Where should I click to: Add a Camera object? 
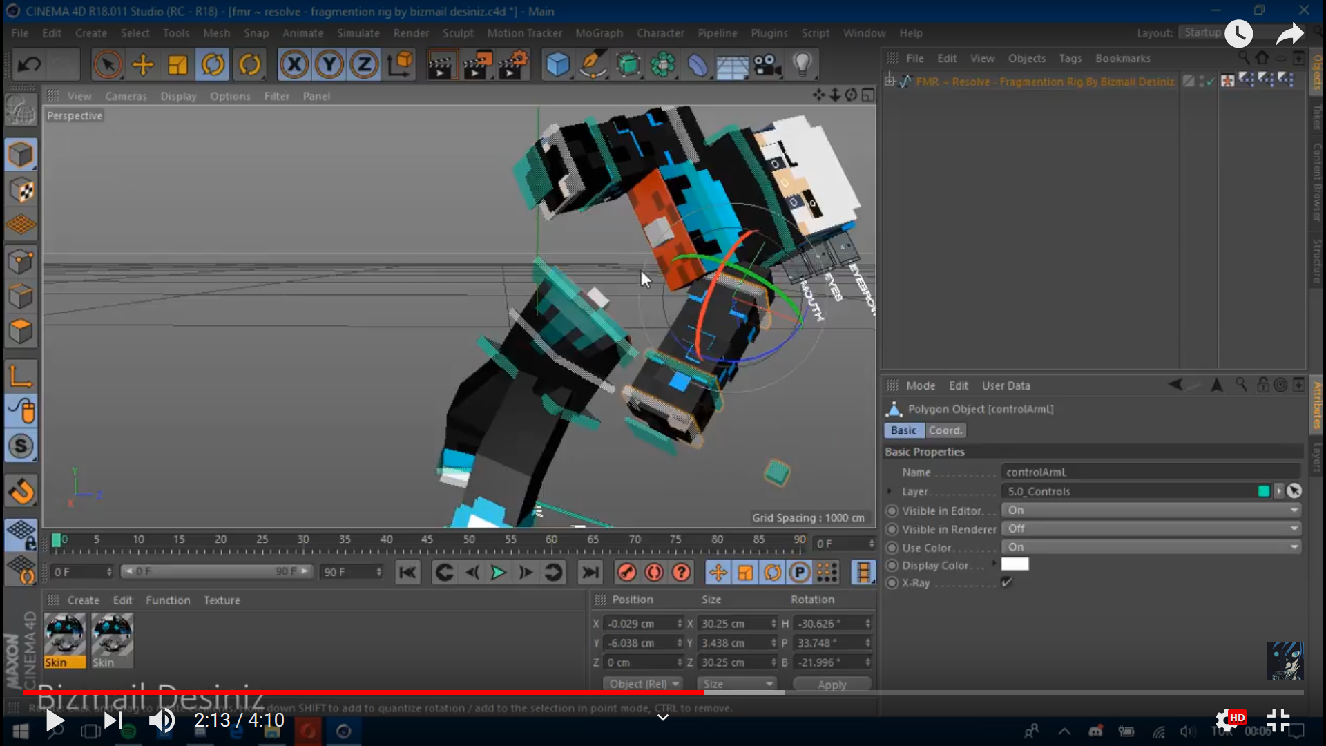coord(767,65)
